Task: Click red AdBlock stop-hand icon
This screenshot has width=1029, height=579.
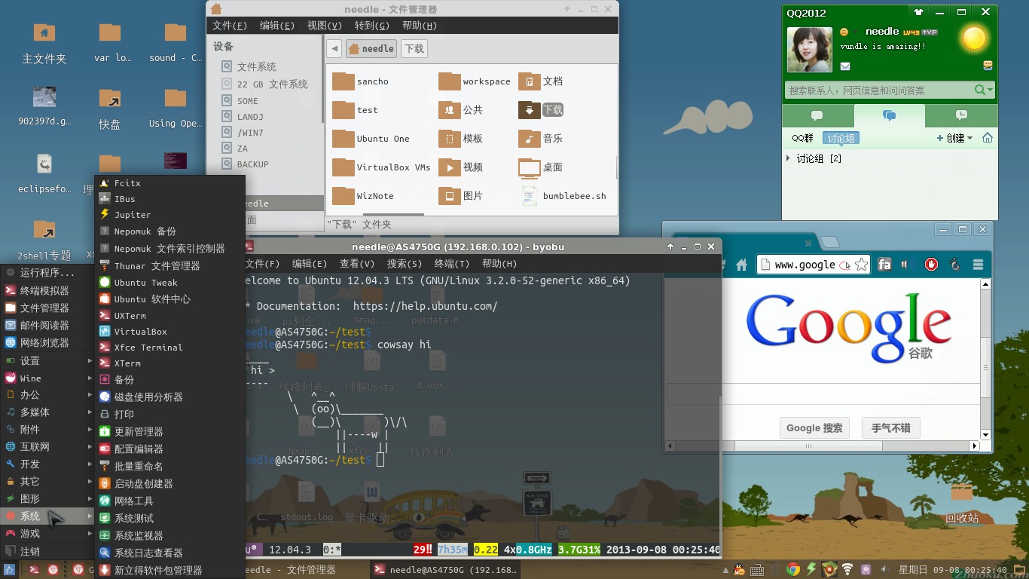Action: pos(931,265)
